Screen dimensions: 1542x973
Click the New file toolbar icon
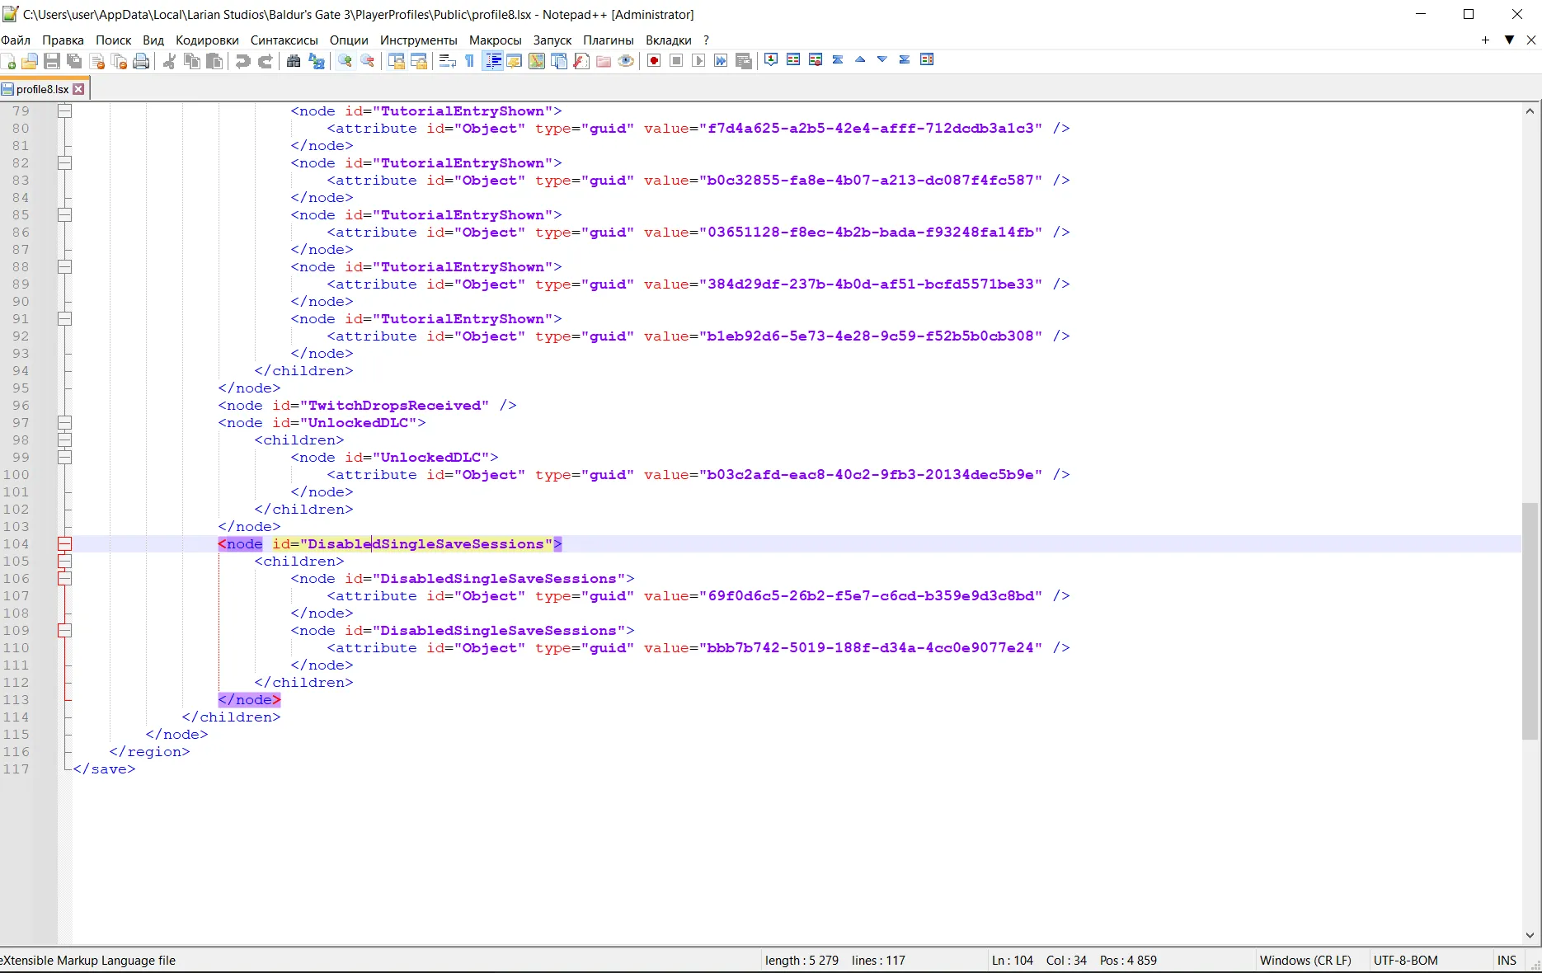(8, 61)
